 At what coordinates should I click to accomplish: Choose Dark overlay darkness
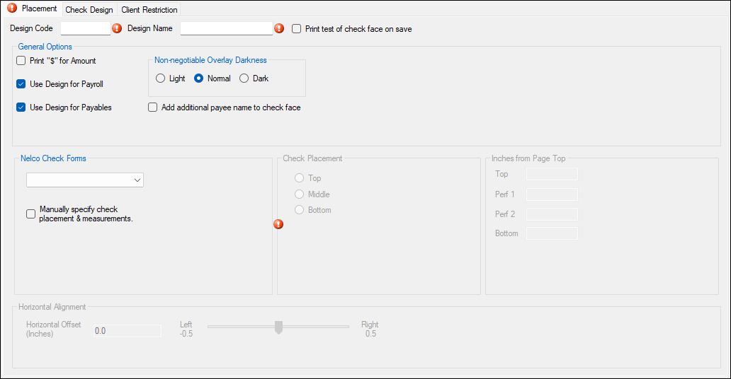click(244, 78)
